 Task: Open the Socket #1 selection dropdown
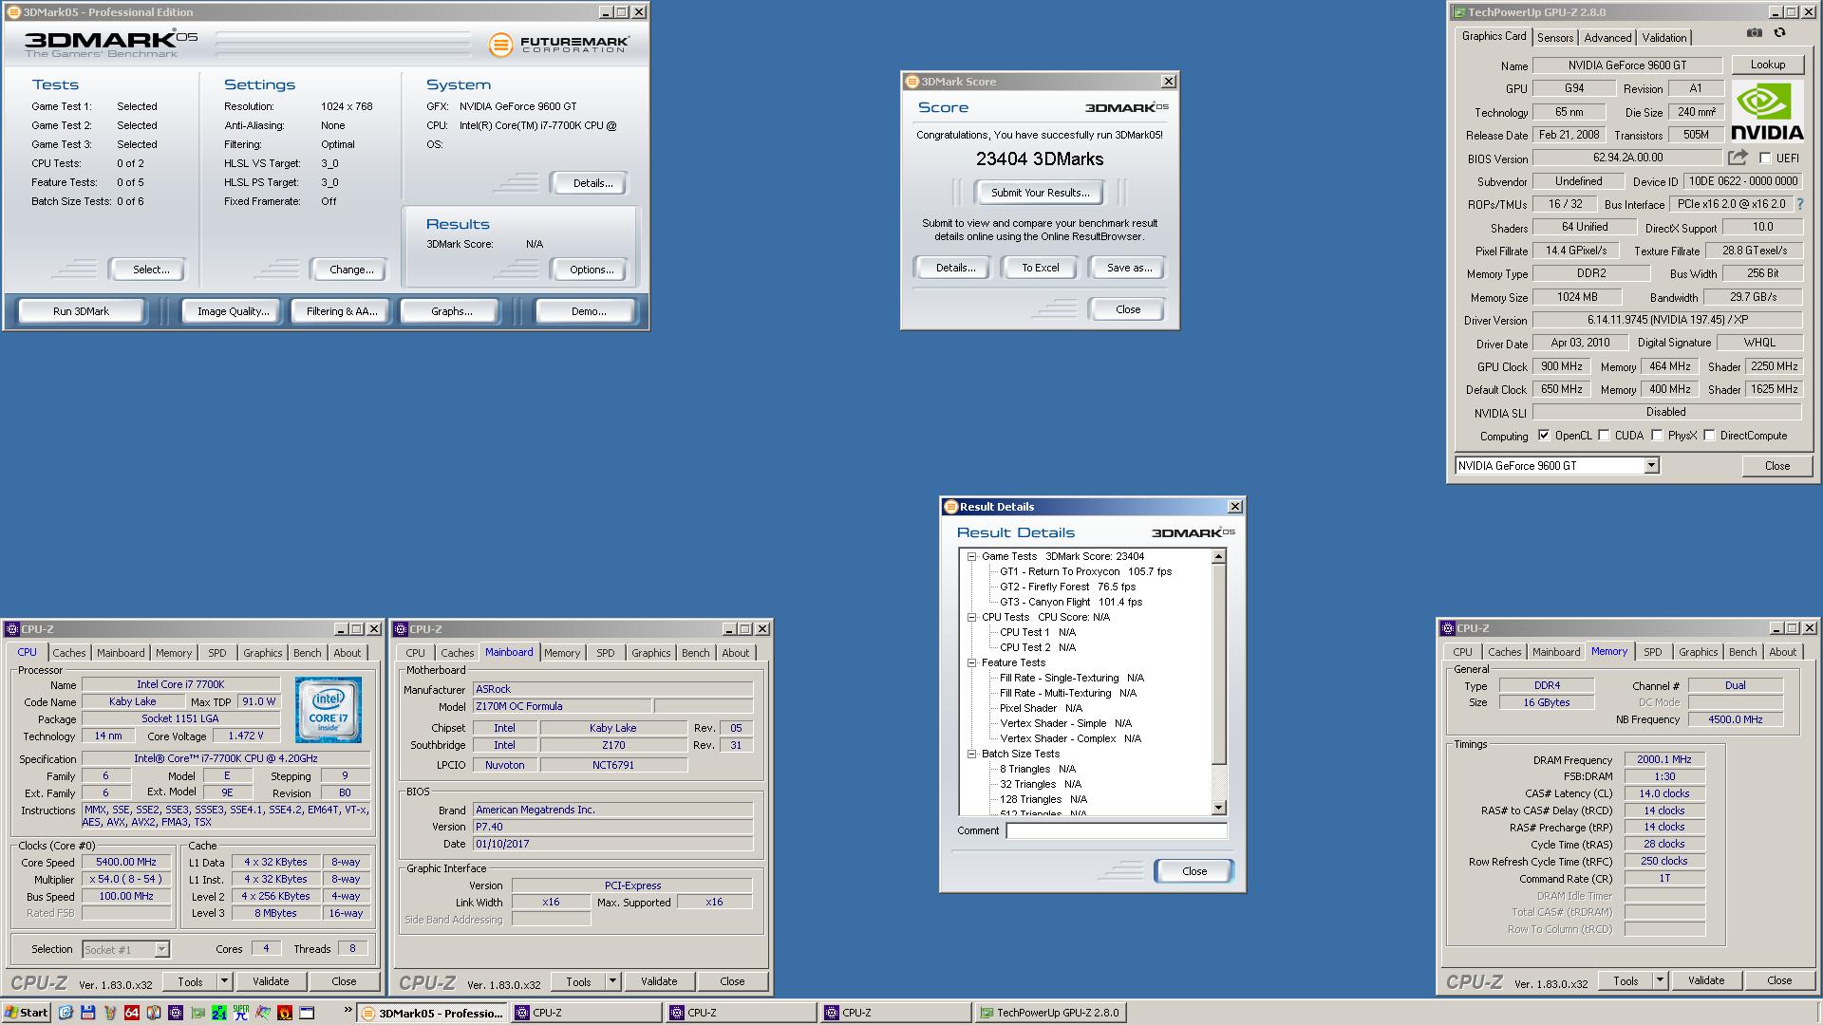point(161,949)
